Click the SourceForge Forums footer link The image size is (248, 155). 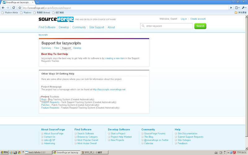tap(155, 134)
